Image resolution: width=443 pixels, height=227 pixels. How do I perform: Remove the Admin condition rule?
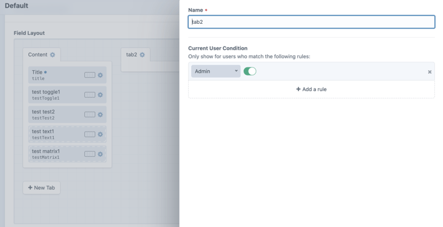click(x=430, y=72)
